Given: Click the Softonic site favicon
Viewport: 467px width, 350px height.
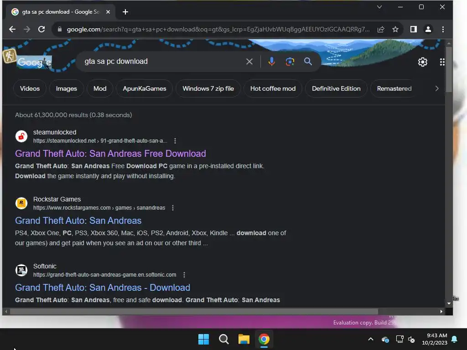Looking at the screenshot, I should coord(21,270).
